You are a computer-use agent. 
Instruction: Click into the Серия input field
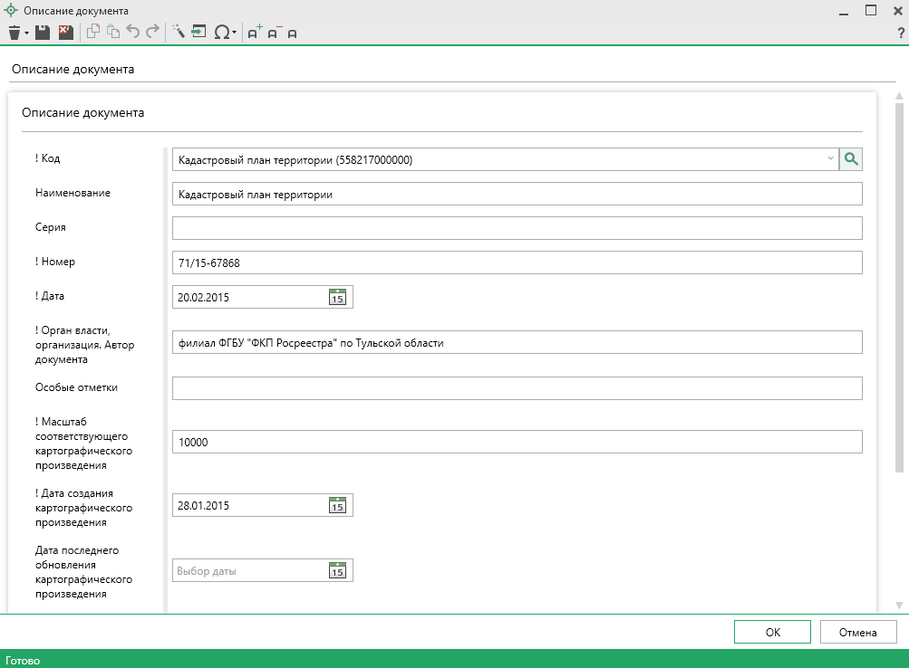pyautogui.click(x=517, y=228)
